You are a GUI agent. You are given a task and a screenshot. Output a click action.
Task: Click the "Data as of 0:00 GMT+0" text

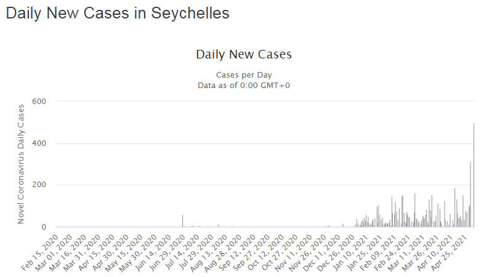coord(244,85)
